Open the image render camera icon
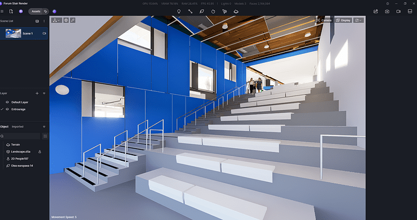 click(x=387, y=11)
